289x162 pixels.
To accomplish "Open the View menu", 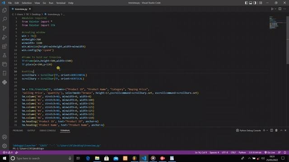I will point(37,3).
